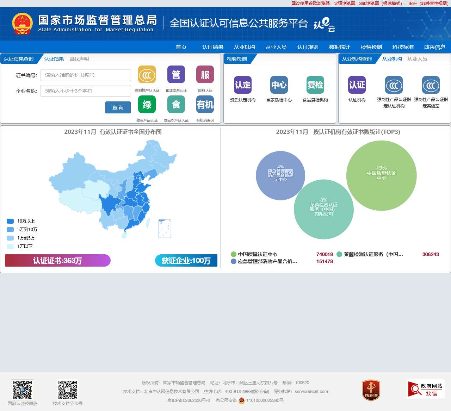Open the 政采信息 menu item
This screenshot has height=411, width=451.
tap(435, 47)
